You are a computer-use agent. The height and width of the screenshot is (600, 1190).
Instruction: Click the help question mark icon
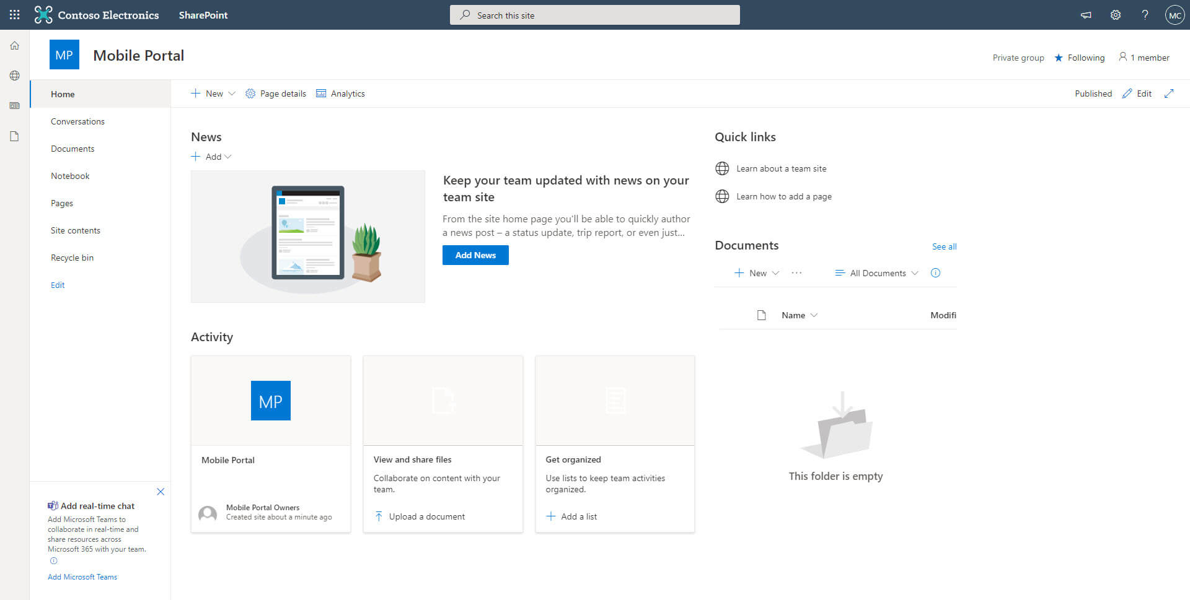[x=1145, y=15]
